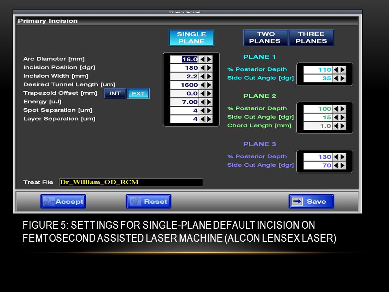Decrease Plane 3 Posterior Depth

336,157
